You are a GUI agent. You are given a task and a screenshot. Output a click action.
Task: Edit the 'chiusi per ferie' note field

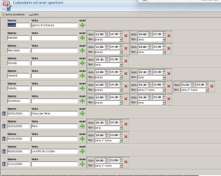[54, 114]
